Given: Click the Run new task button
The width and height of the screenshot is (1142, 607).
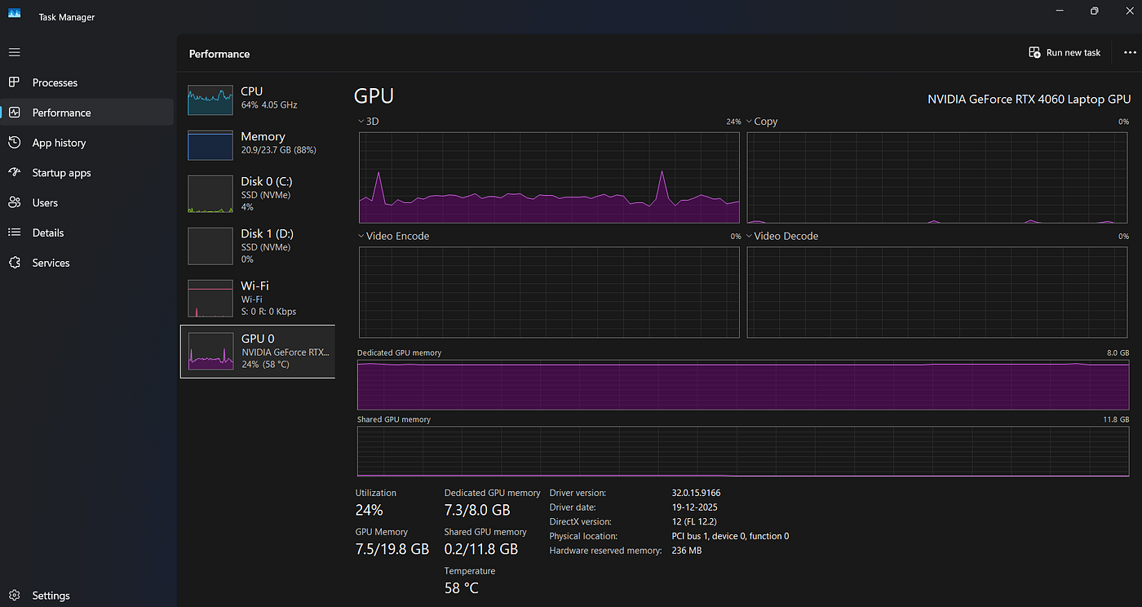Looking at the screenshot, I should tap(1065, 52).
